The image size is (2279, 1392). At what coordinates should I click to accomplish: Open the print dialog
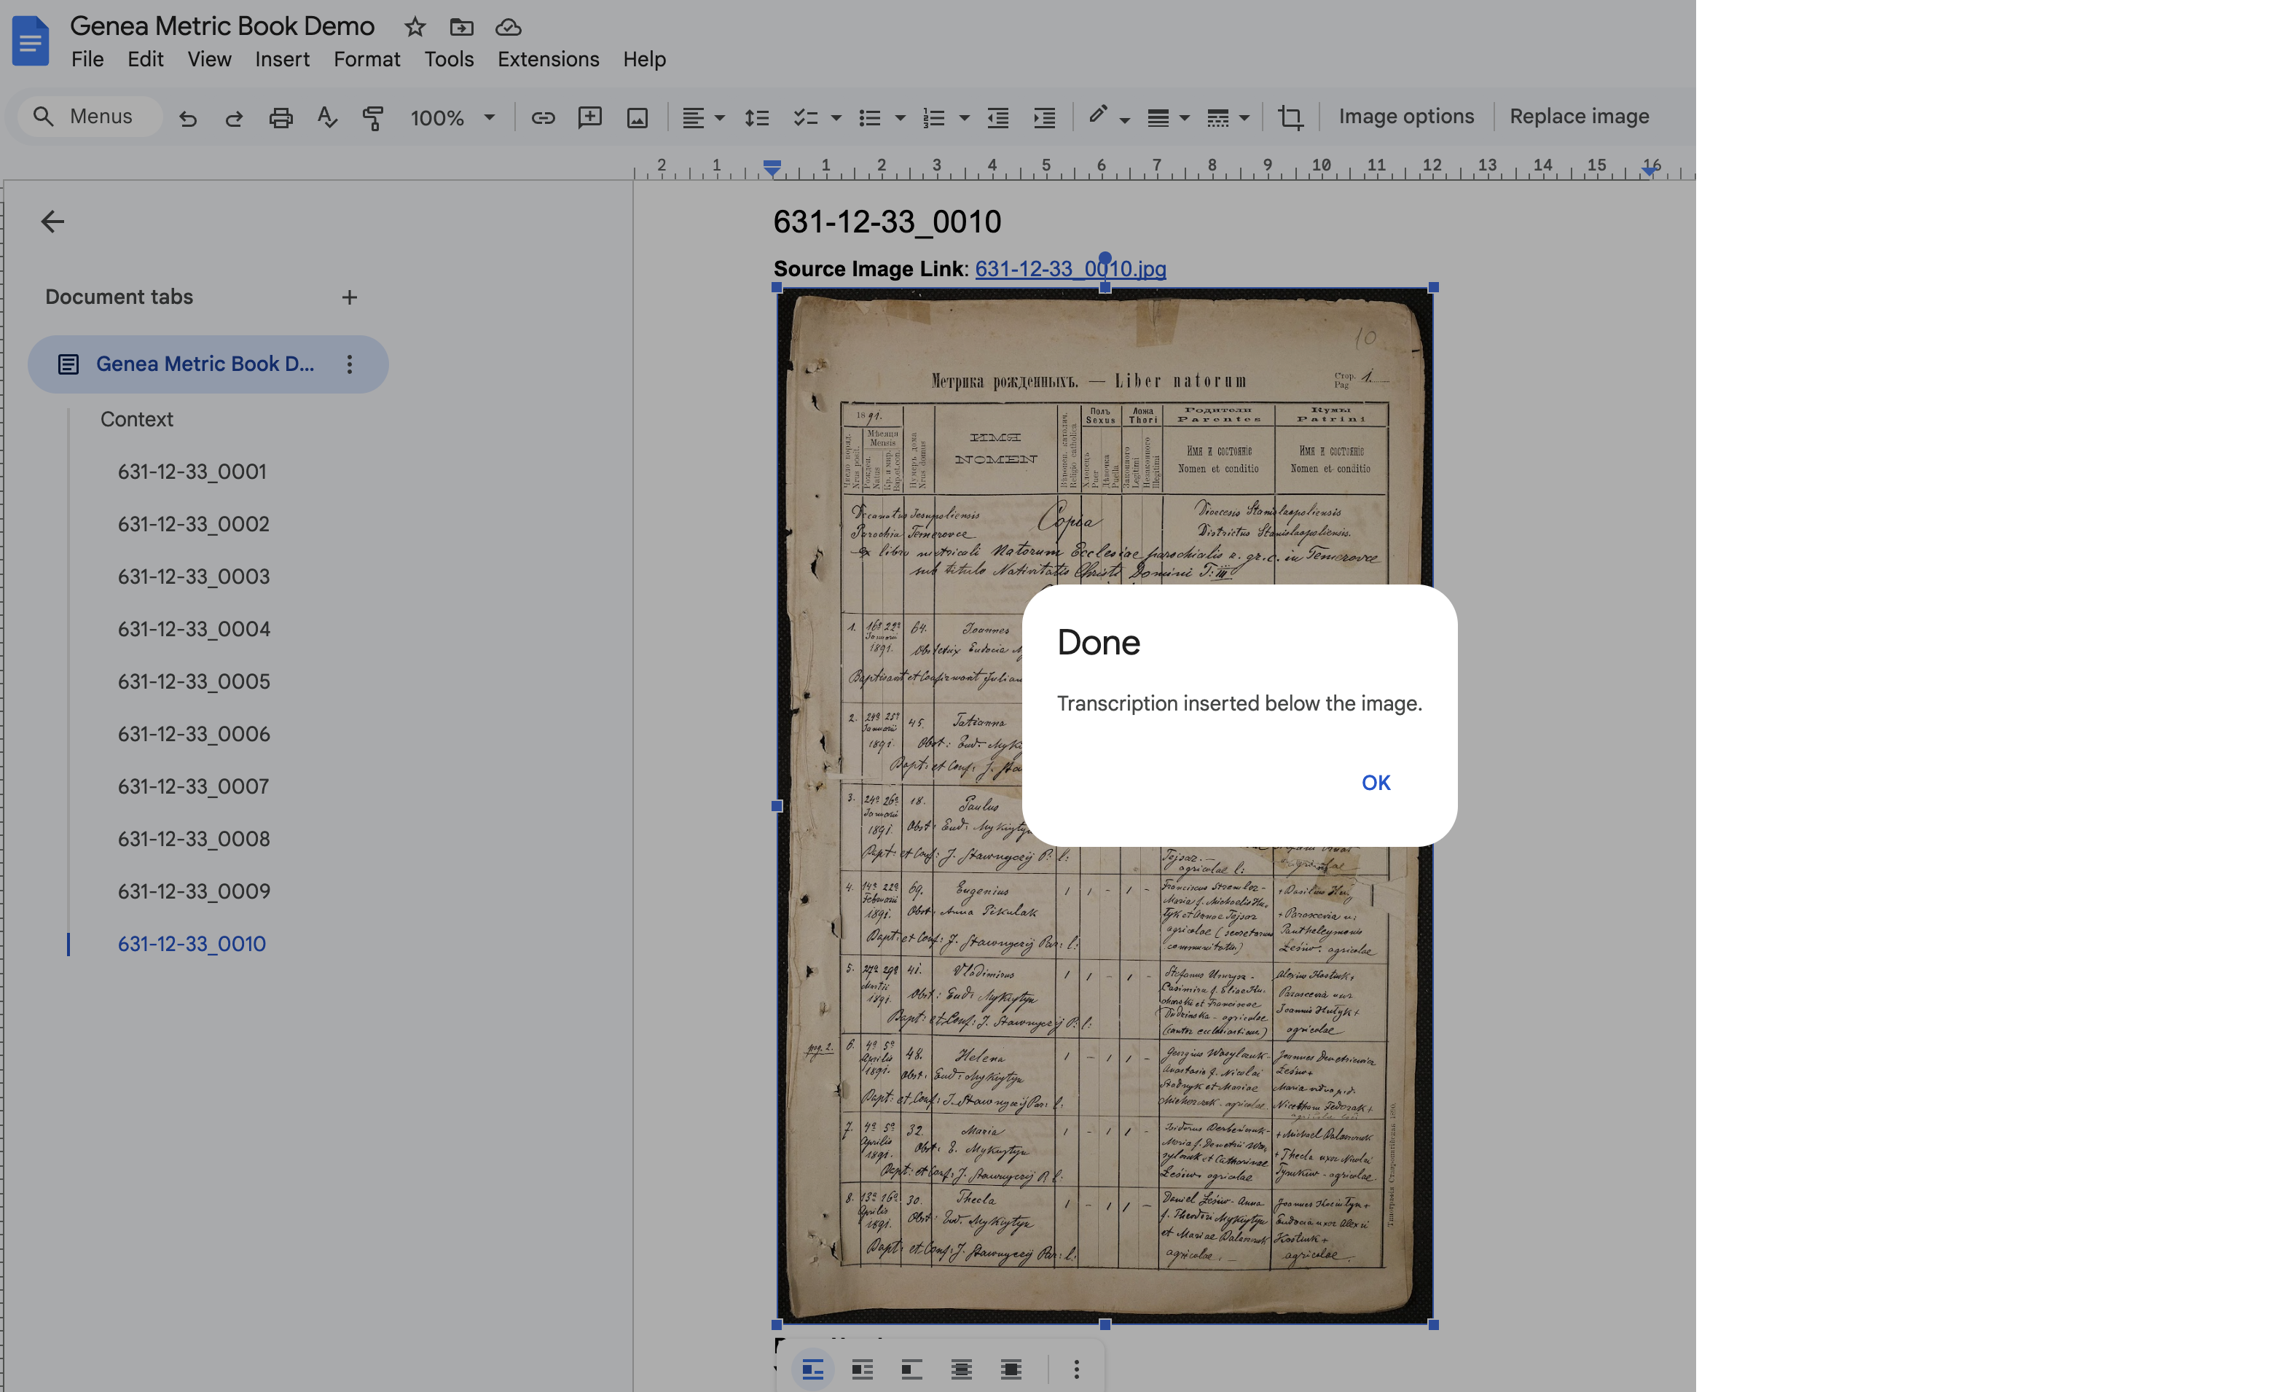281,117
